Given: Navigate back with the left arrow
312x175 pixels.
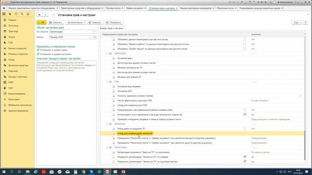Looking at the screenshot, I should [39, 15].
